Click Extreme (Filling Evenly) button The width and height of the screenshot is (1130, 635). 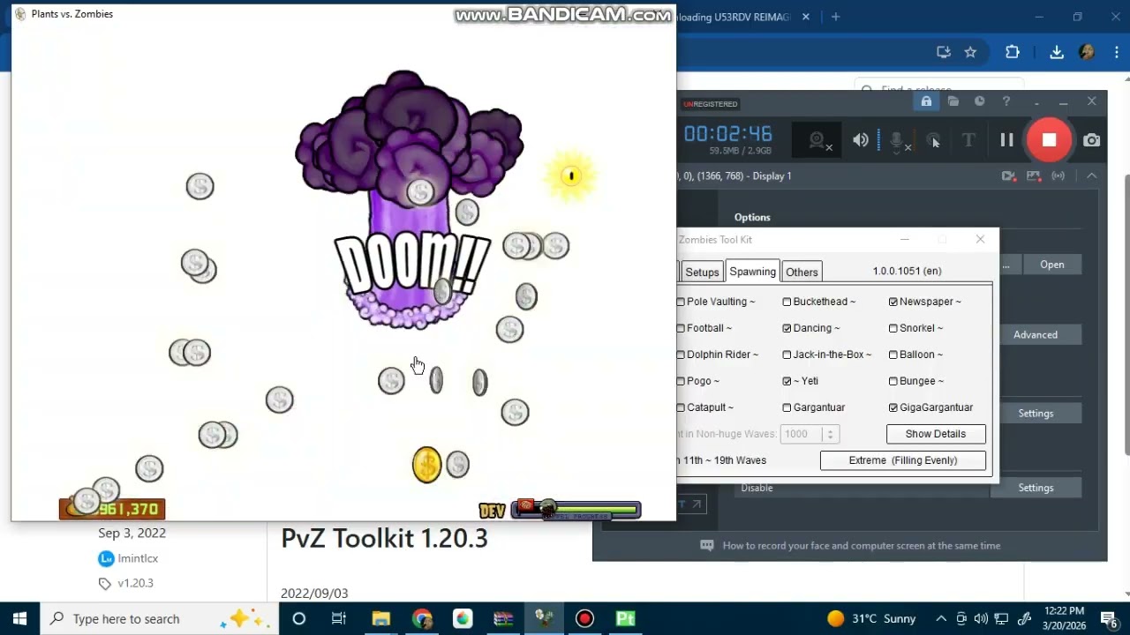tap(903, 460)
